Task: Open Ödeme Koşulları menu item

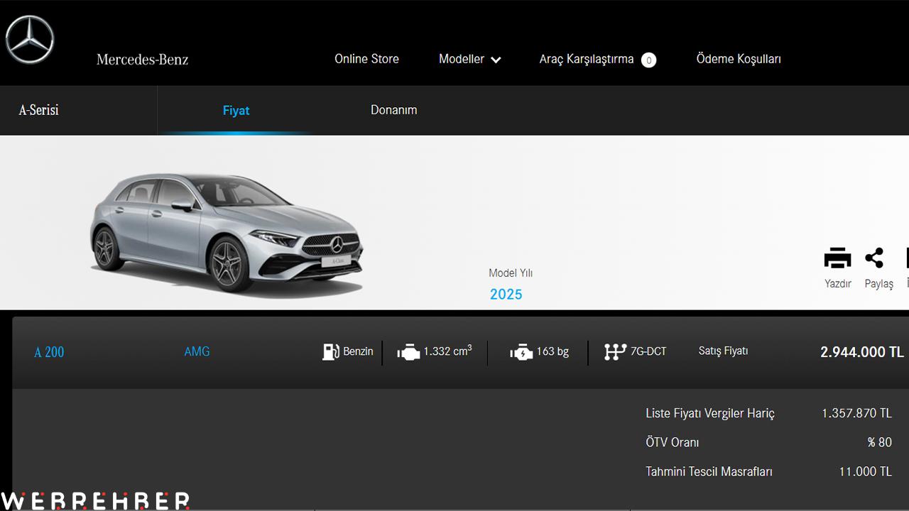Action: click(x=739, y=59)
